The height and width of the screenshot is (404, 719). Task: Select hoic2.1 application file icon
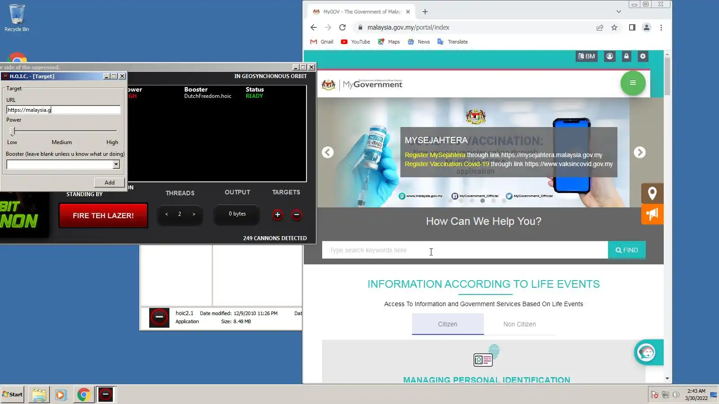[159, 317]
